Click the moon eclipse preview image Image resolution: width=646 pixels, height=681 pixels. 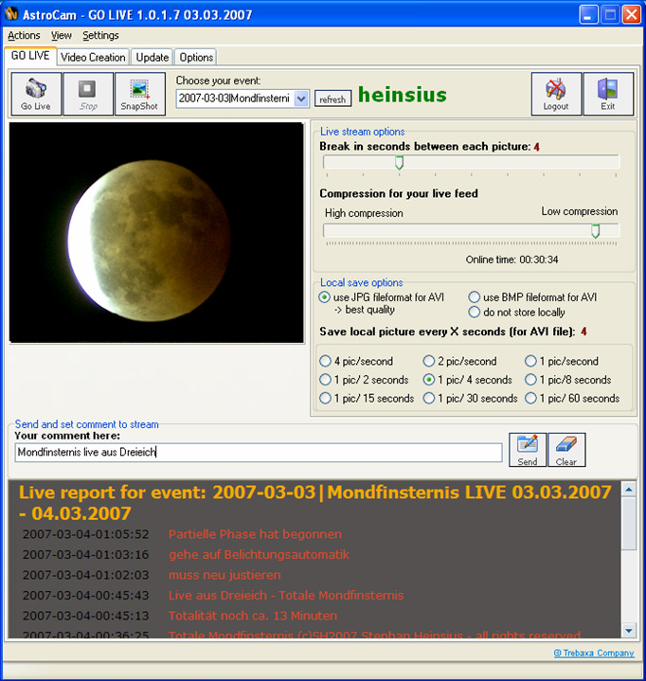pos(156,232)
